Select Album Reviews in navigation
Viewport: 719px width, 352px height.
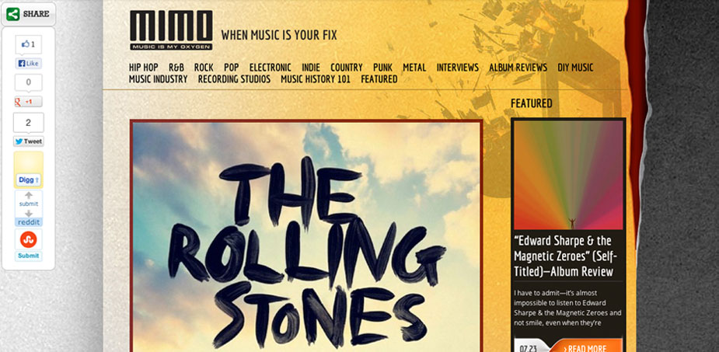pos(518,68)
